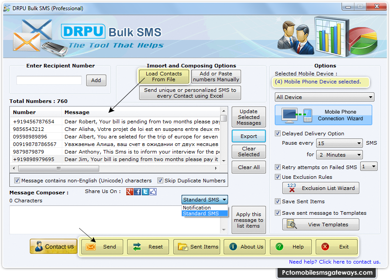The image size is (390, 280).
Task: Click the computer-phone connection wizard icon
Action: point(297,115)
